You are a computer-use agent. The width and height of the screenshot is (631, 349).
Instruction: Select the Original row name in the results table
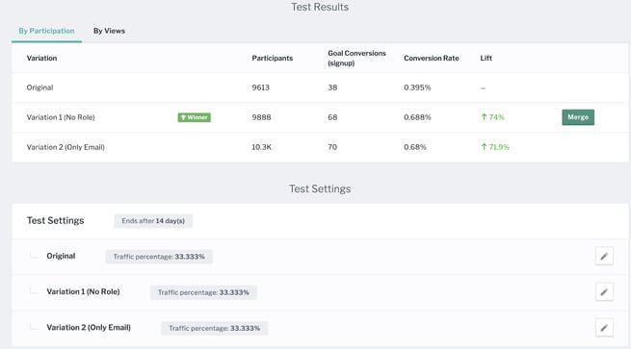(x=39, y=87)
